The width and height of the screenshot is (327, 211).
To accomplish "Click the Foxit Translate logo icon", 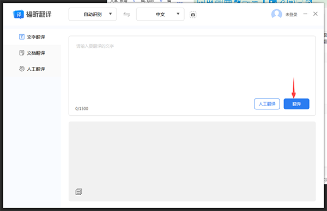I will [19, 14].
